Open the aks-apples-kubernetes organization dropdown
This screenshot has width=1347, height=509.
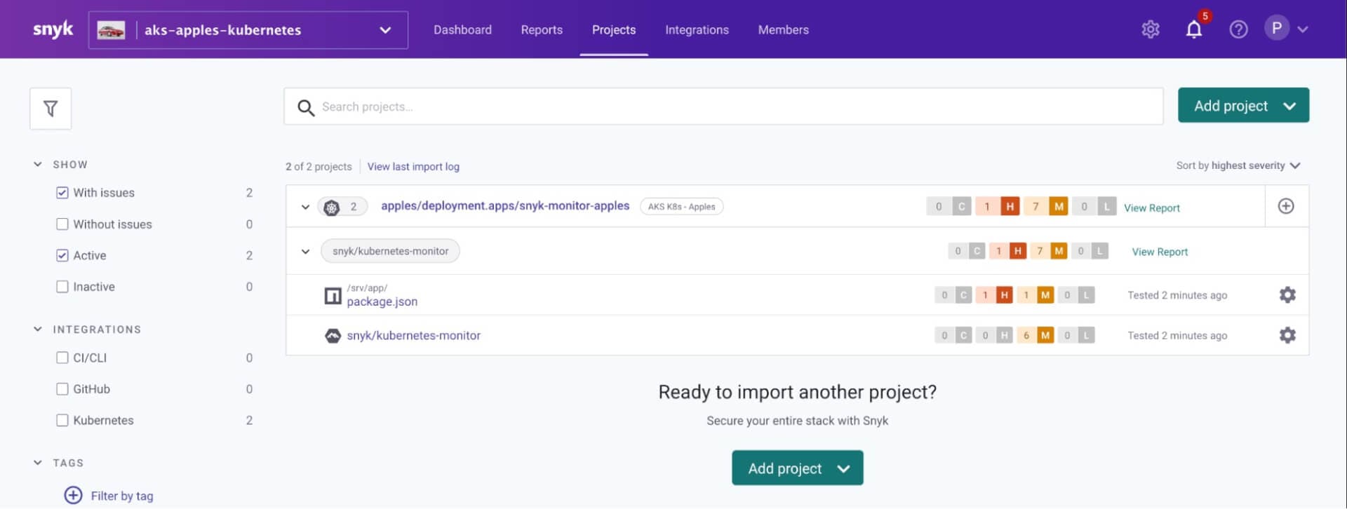click(x=248, y=30)
